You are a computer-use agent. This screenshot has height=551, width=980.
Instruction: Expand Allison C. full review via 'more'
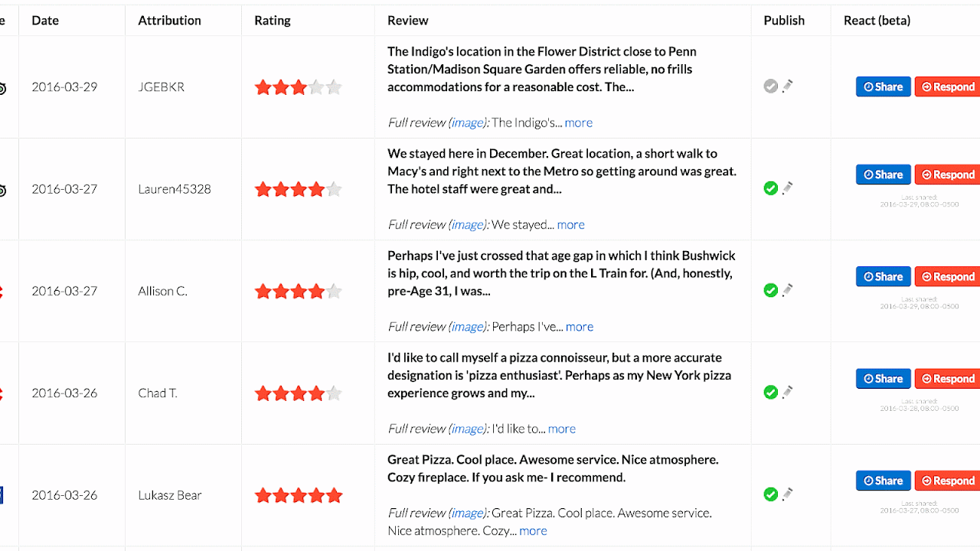580,327
